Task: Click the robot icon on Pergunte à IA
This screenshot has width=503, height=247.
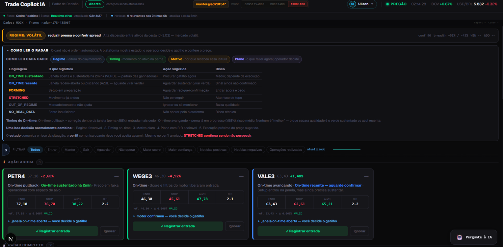Action: [x=460, y=237]
